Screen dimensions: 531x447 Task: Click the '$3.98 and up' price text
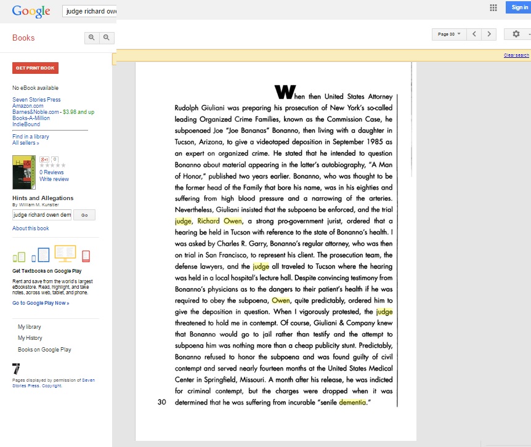coord(79,112)
